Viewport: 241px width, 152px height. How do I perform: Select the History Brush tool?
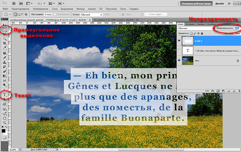point(4,67)
